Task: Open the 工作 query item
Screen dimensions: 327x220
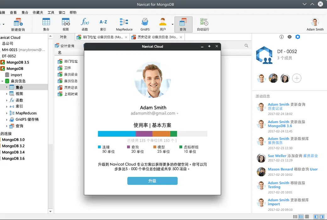Action: tap(64, 68)
